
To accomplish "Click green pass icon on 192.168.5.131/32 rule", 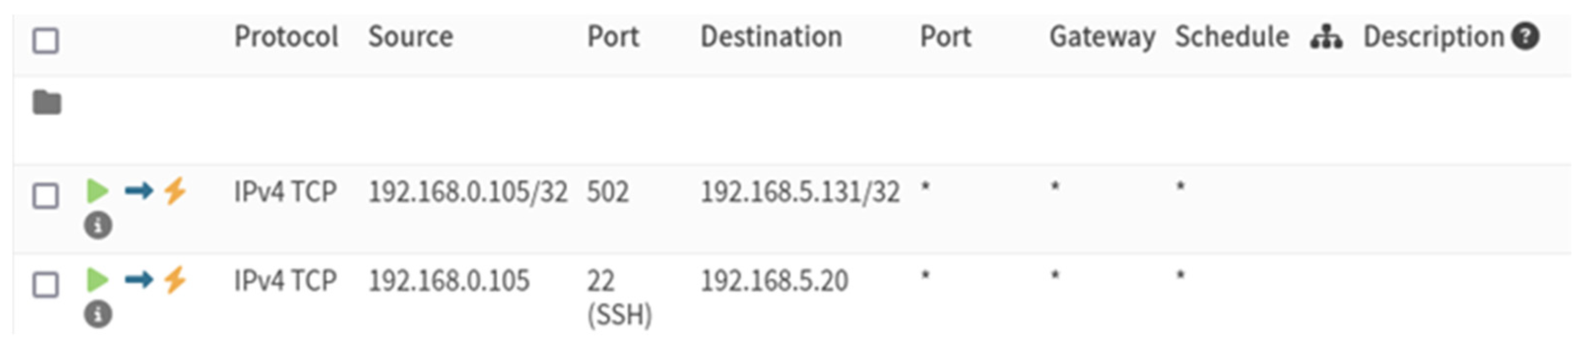I will pyautogui.click(x=97, y=191).
